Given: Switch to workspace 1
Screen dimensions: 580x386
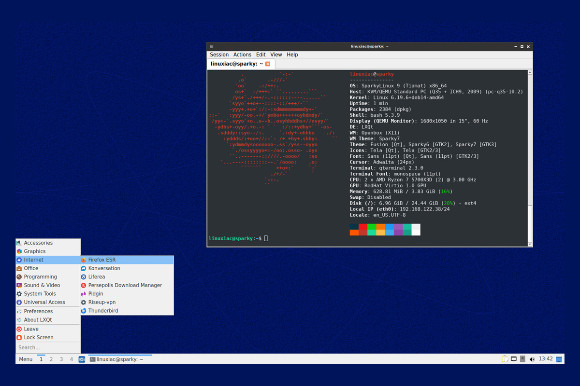Looking at the screenshot, I should [41, 359].
